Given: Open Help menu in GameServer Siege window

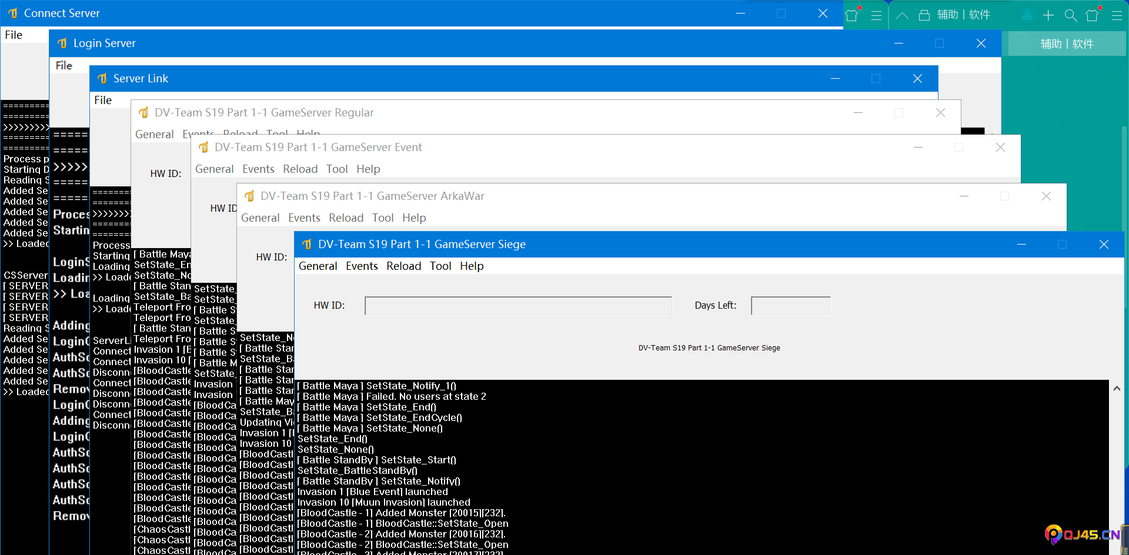Looking at the screenshot, I should tap(472, 266).
